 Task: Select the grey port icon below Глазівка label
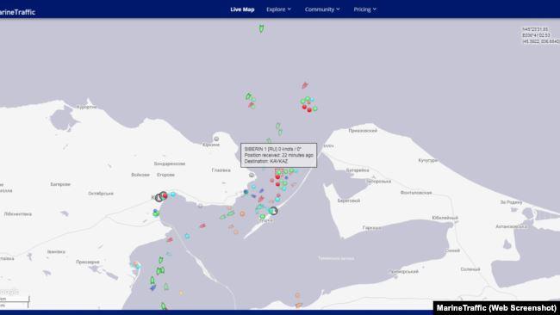(252, 175)
